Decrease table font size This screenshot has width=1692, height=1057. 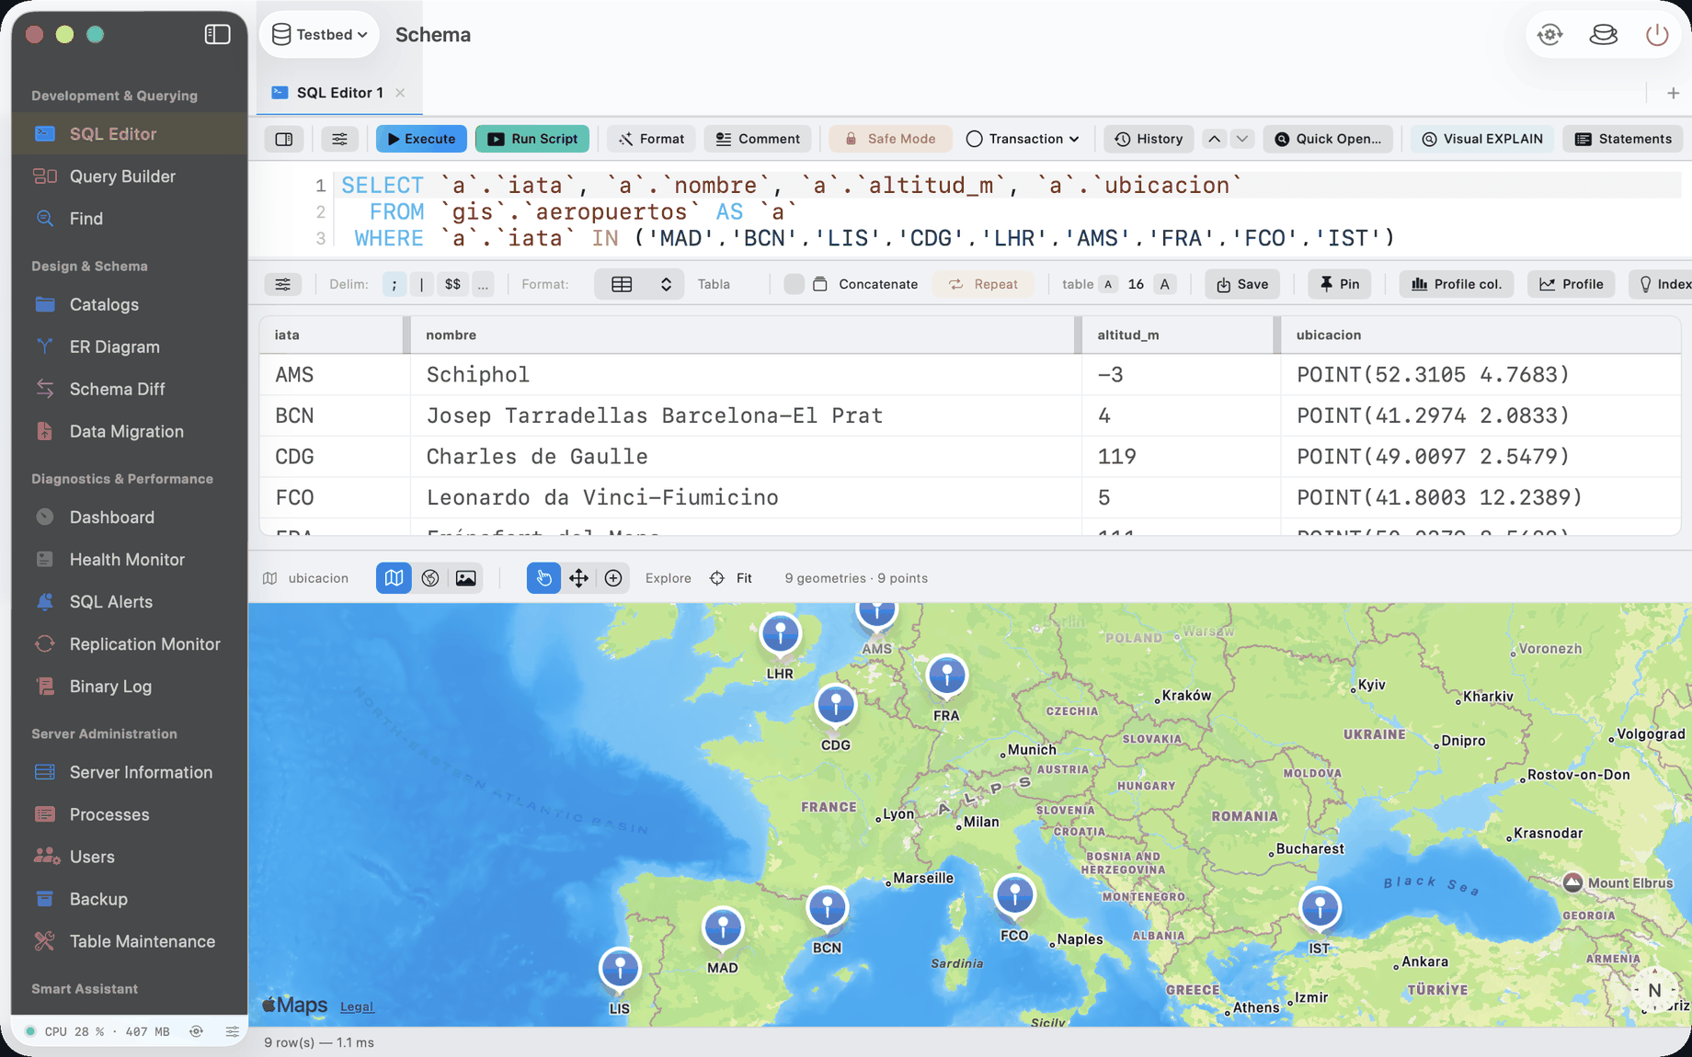pos(1108,284)
